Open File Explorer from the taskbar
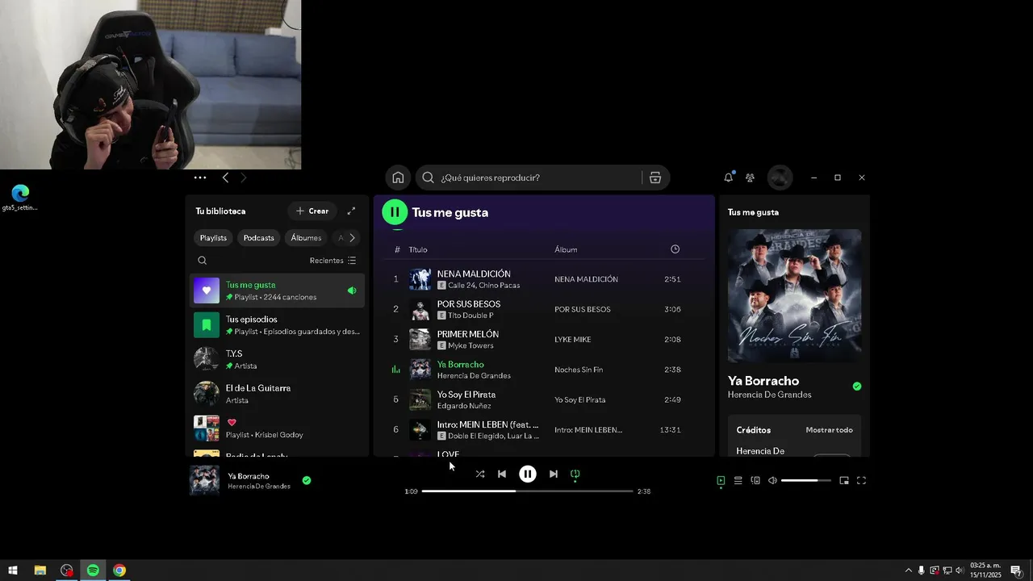This screenshot has height=581, width=1033. [x=40, y=571]
